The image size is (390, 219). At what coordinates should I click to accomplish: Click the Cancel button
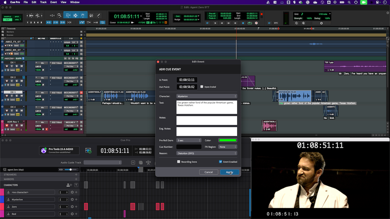209,172
